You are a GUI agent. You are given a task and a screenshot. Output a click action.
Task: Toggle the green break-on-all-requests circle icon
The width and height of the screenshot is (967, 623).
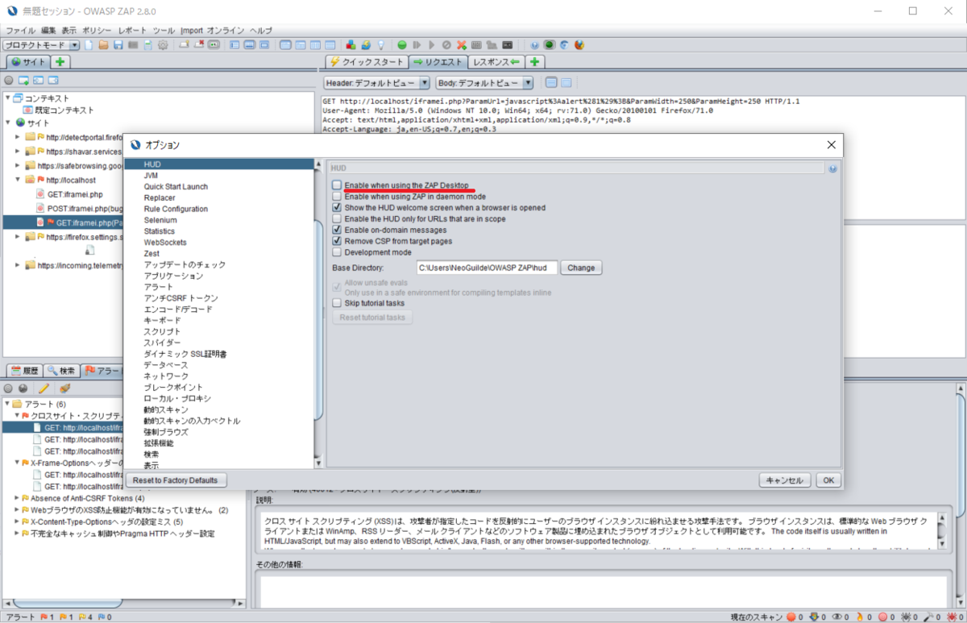coord(401,45)
